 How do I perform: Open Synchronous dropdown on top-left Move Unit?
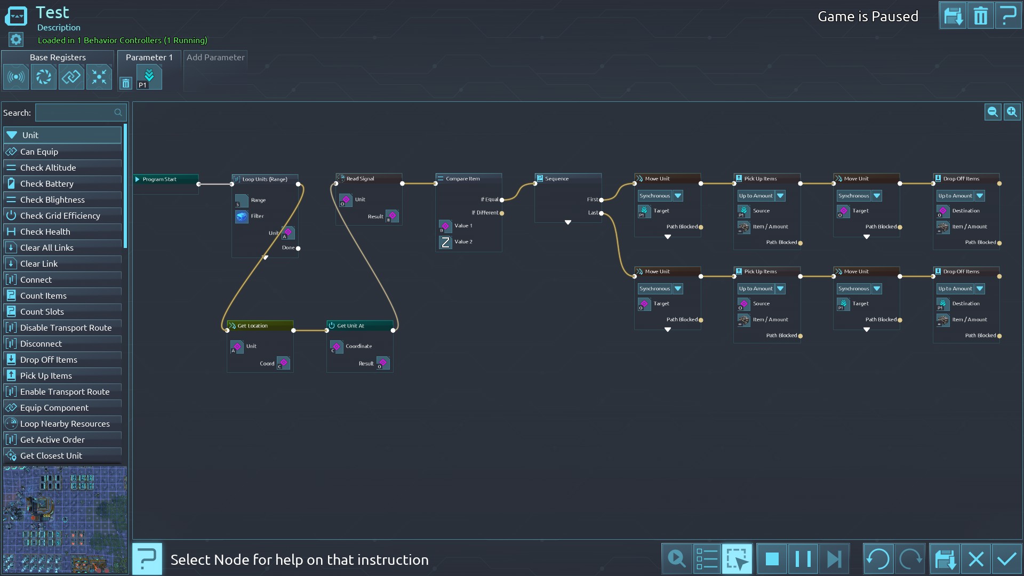click(678, 196)
